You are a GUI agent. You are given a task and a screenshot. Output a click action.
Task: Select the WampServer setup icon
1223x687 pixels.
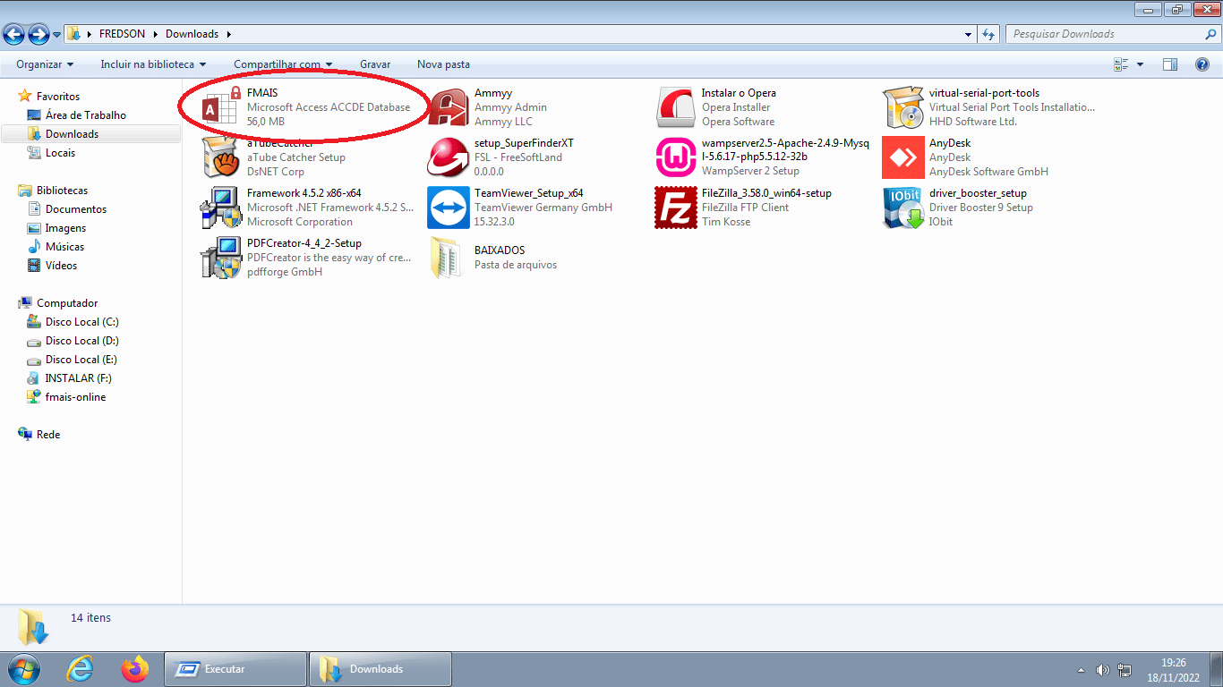[x=675, y=157]
